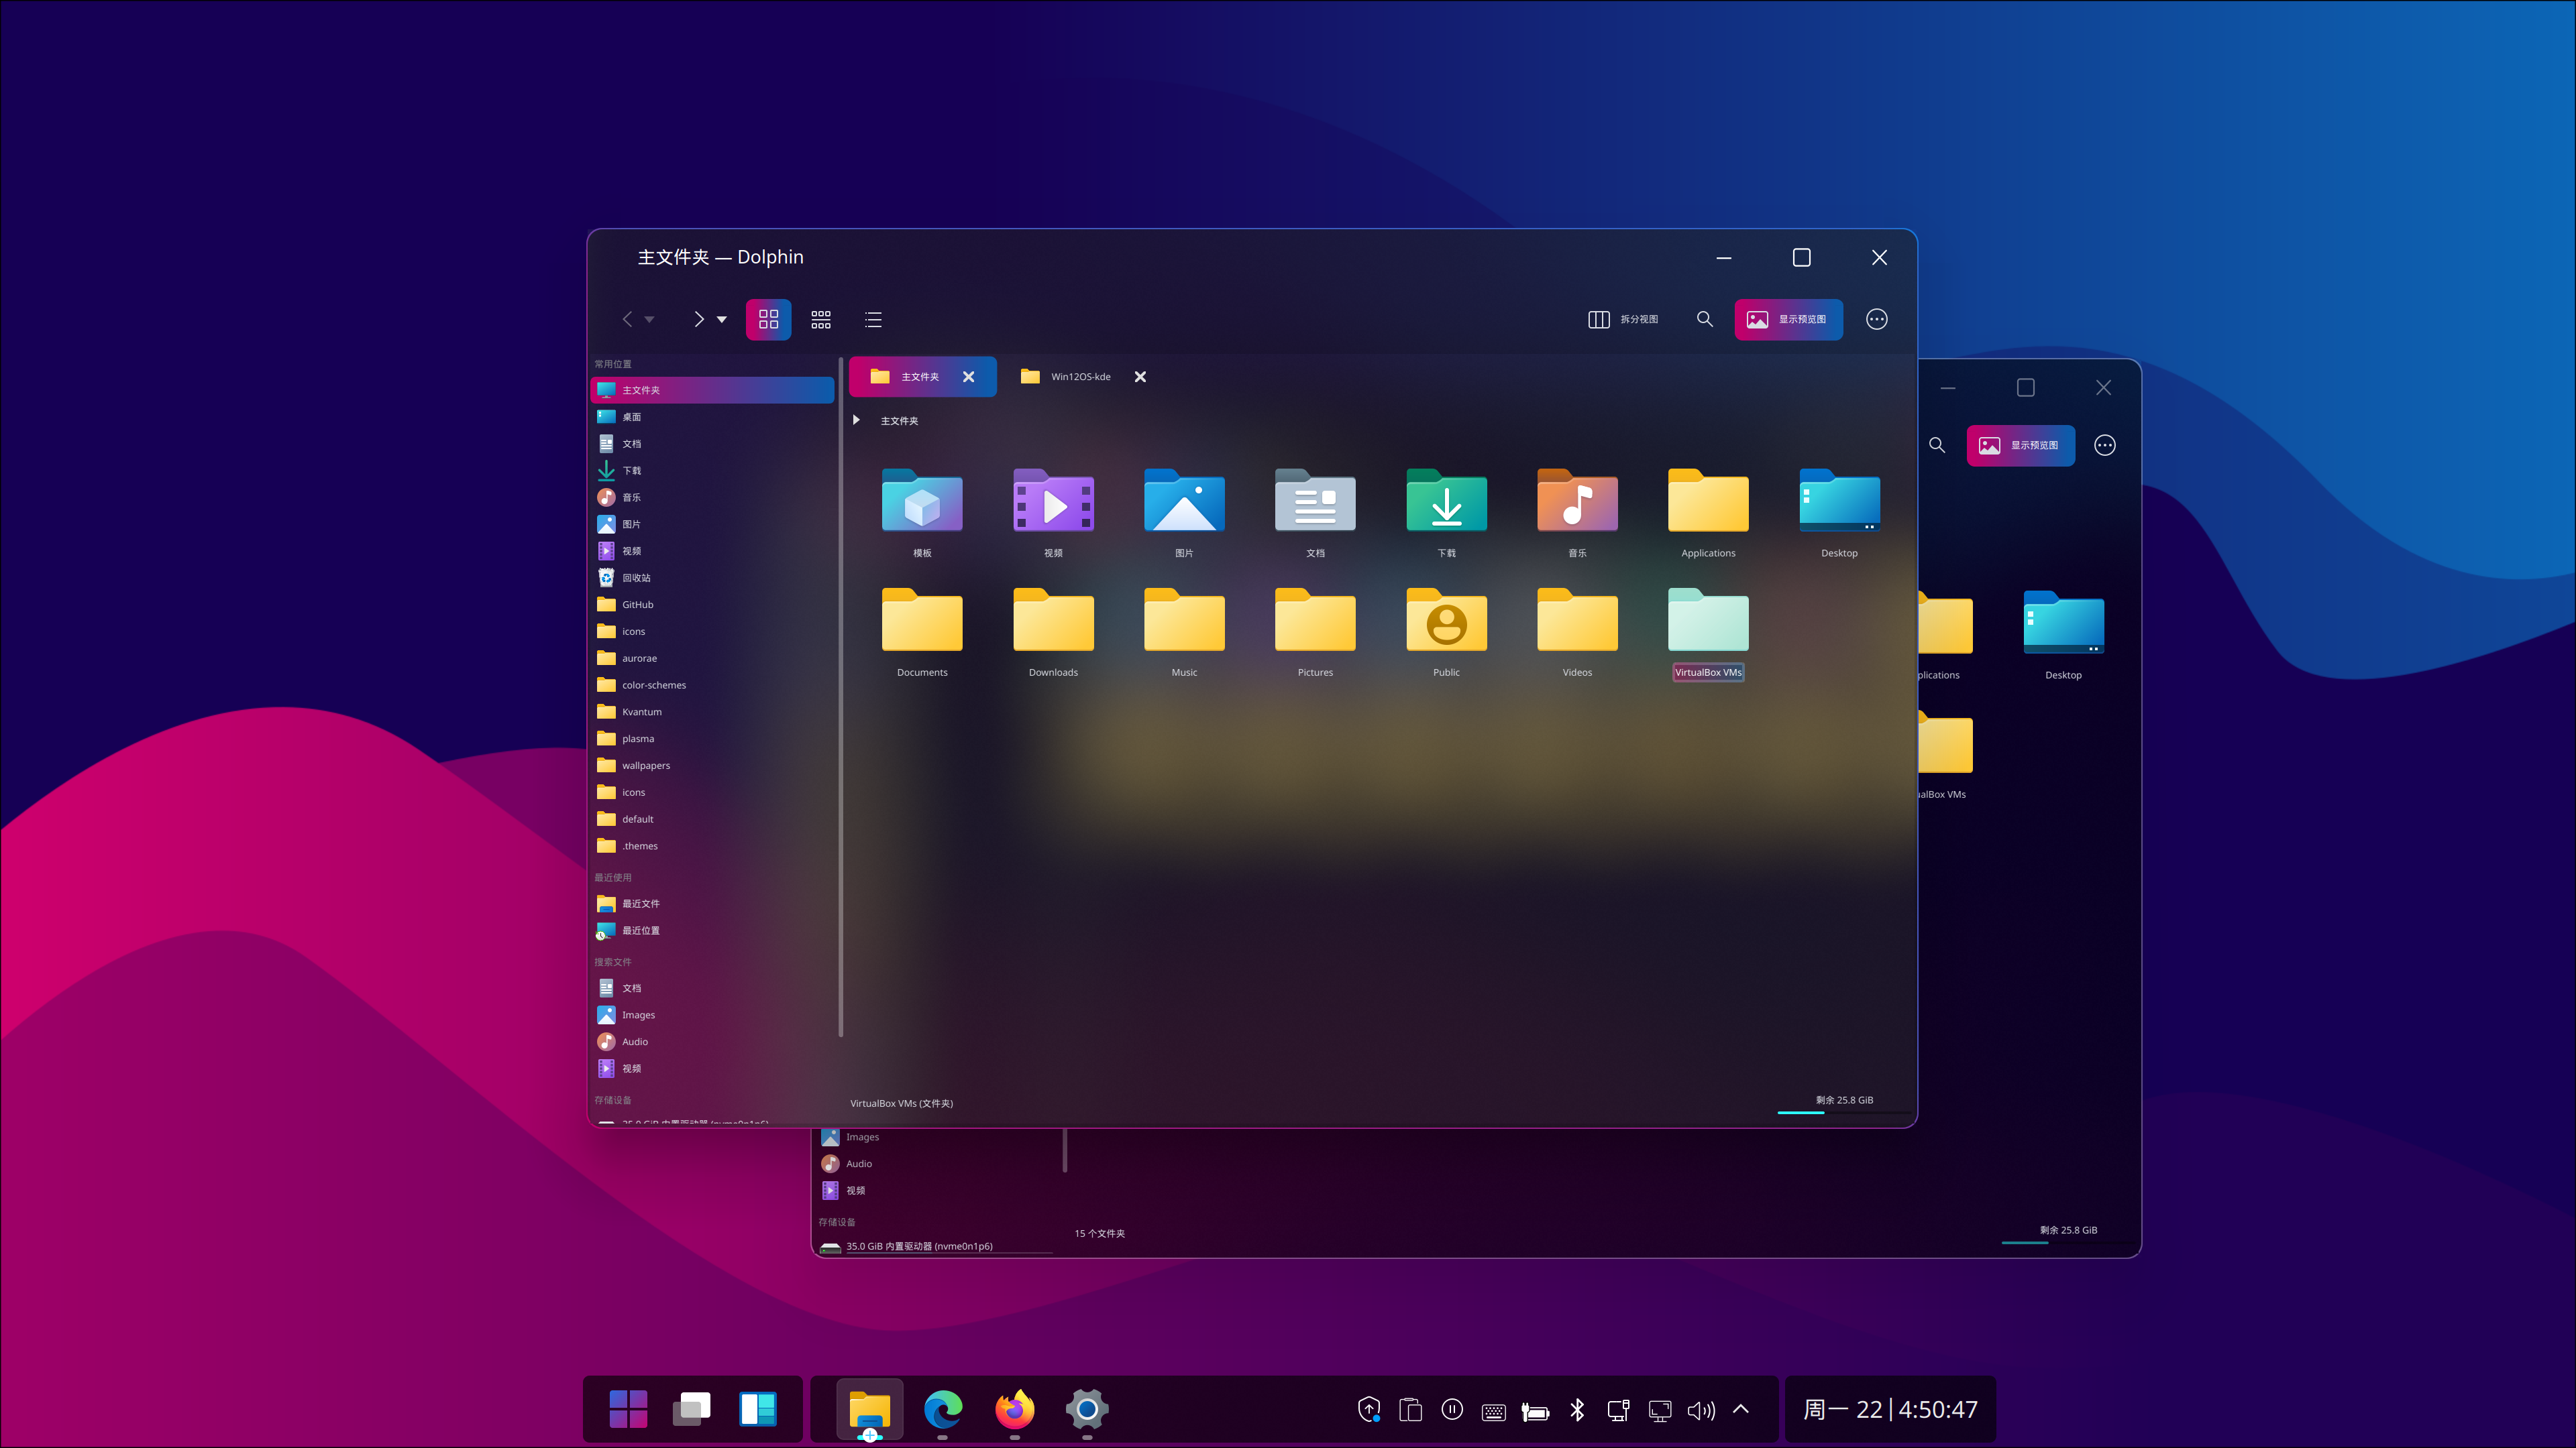Launch Firefox from the taskbar

[x=1015, y=1410]
